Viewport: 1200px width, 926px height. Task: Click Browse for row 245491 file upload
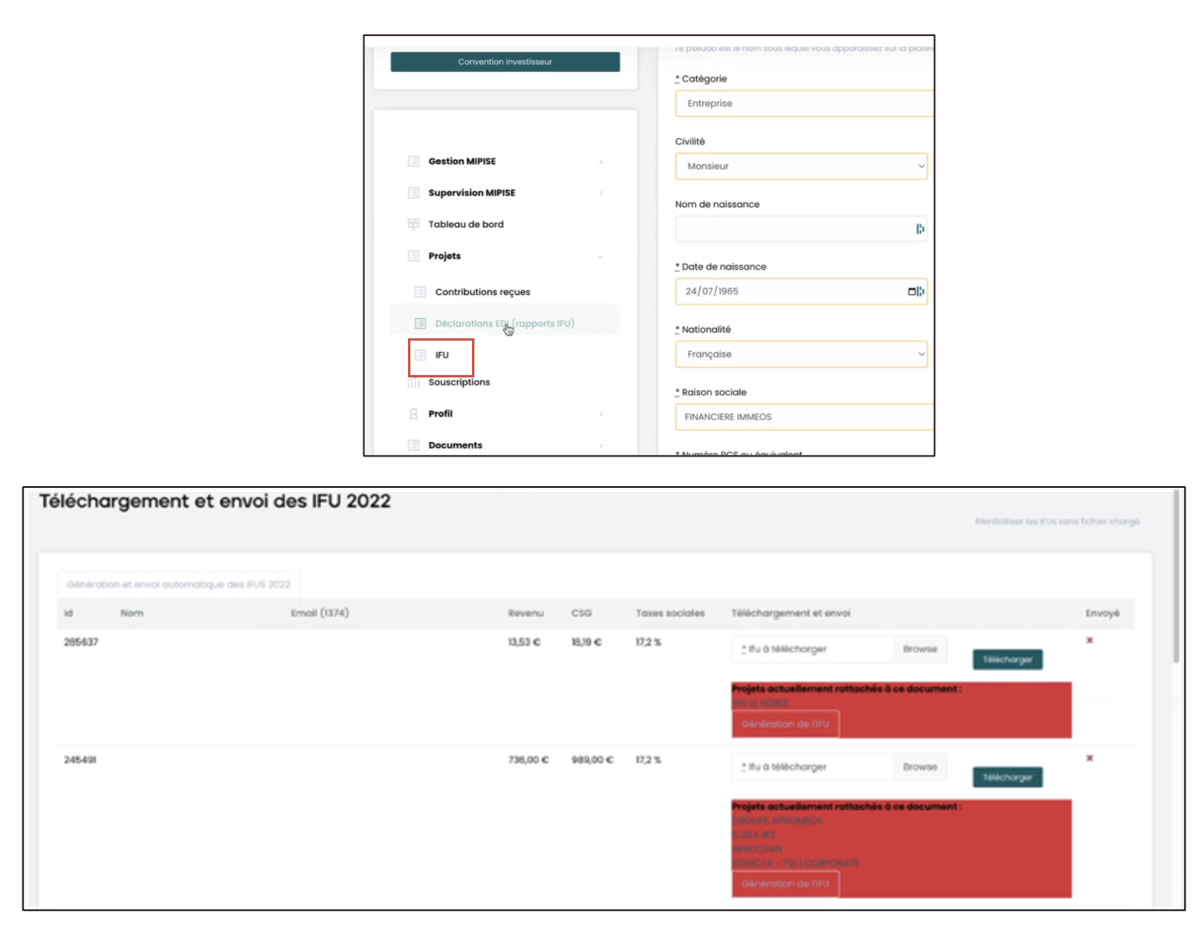pyautogui.click(x=920, y=767)
